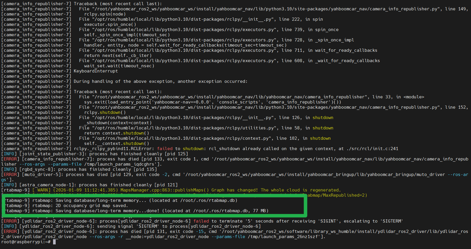
Task: Click '[joint_state_publisher-3]' finished cleanly line
Action: click(x=95, y=154)
